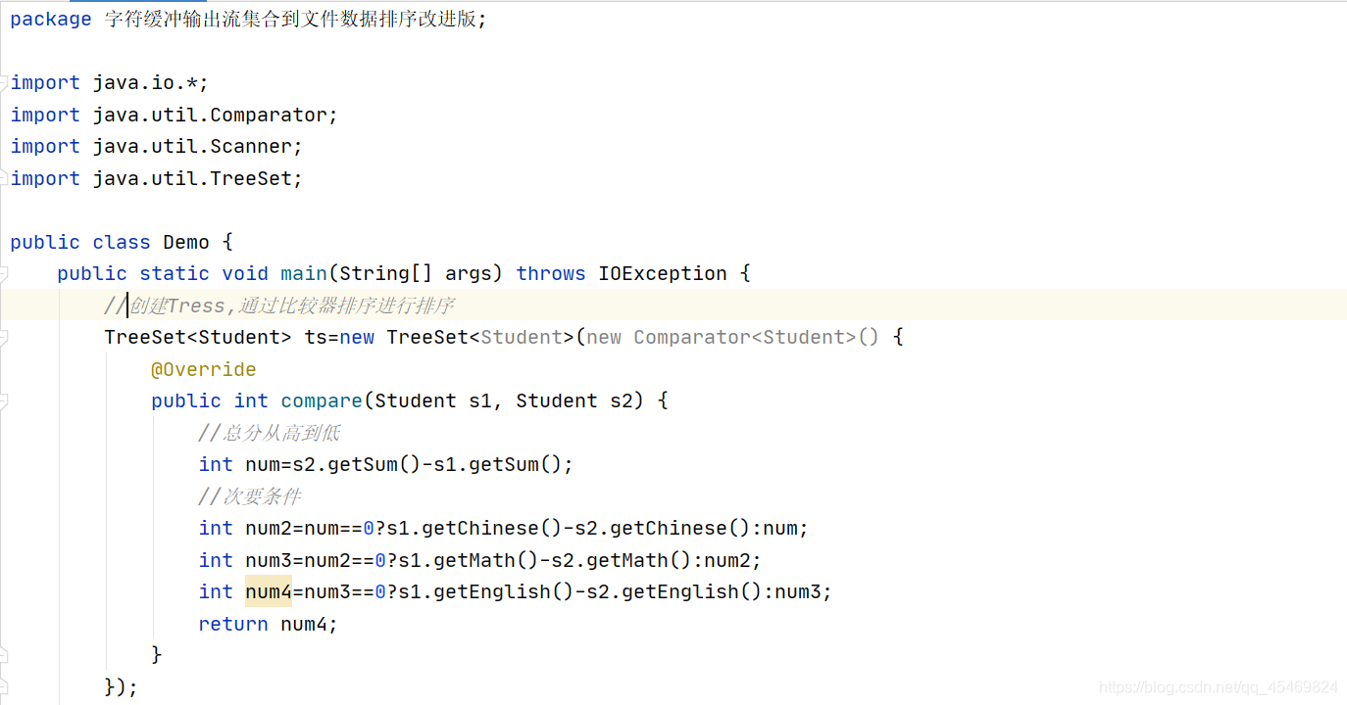This screenshot has width=1347, height=705.
Task: Click the 次要条件 comment
Action: (x=250, y=497)
